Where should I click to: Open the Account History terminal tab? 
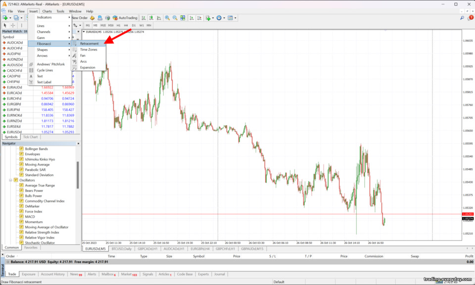[x=53, y=274]
